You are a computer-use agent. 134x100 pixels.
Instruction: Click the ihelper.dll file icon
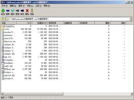click(3, 54)
